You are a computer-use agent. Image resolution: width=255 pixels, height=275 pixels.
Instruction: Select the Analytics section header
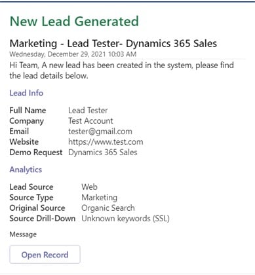tap(26, 170)
